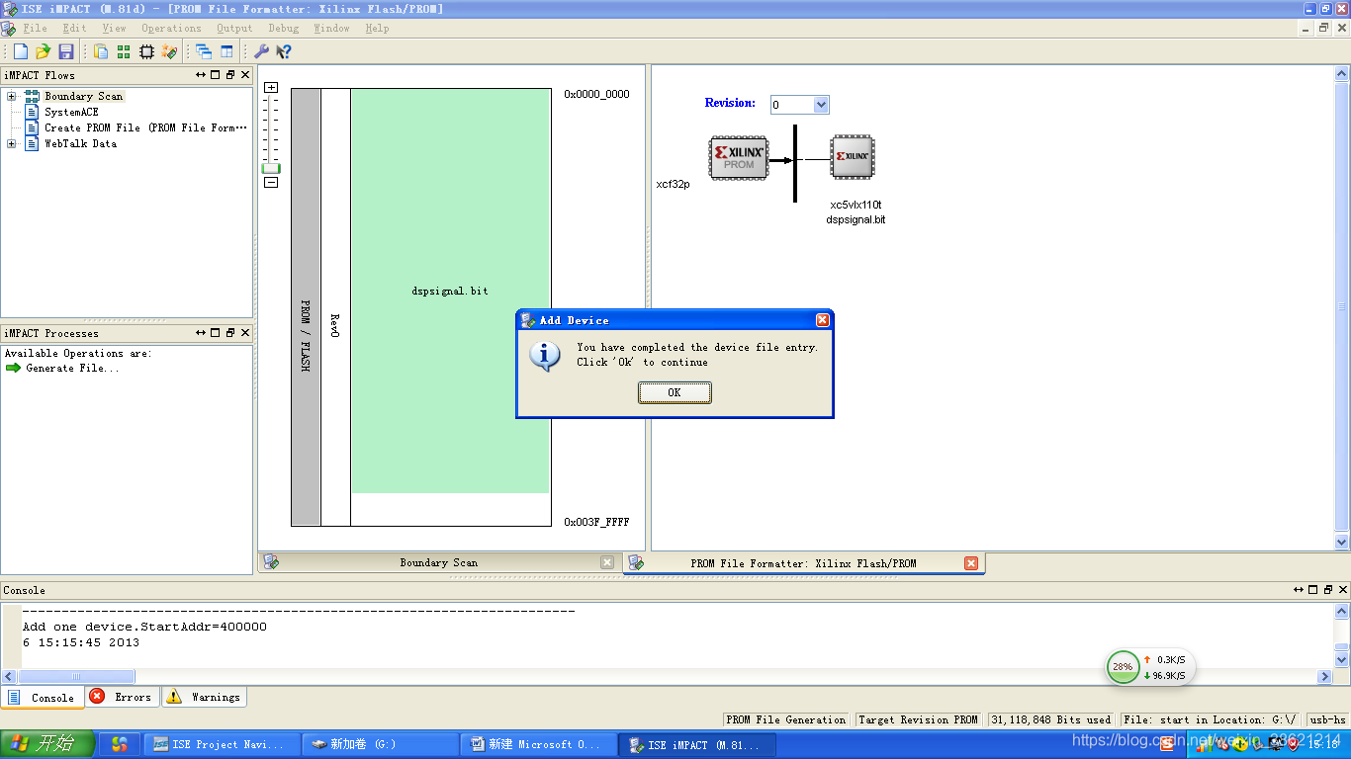Switch to the Errors tab

122,697
